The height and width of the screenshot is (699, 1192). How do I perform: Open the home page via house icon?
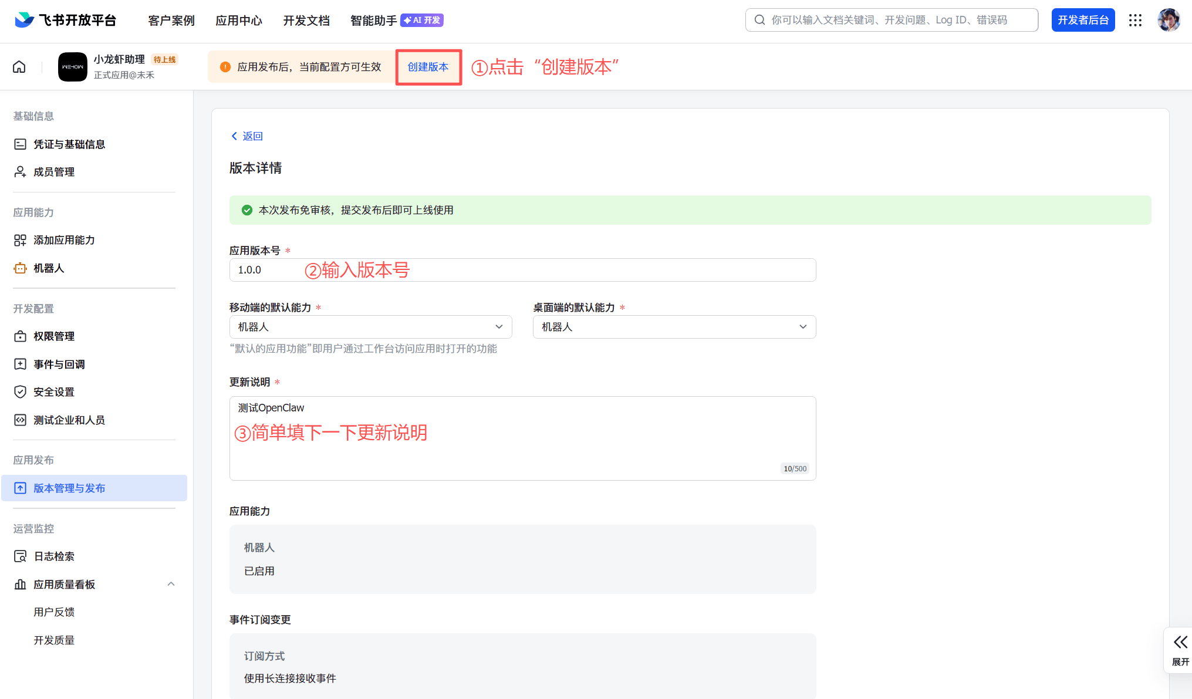click(x=19, y=66)
